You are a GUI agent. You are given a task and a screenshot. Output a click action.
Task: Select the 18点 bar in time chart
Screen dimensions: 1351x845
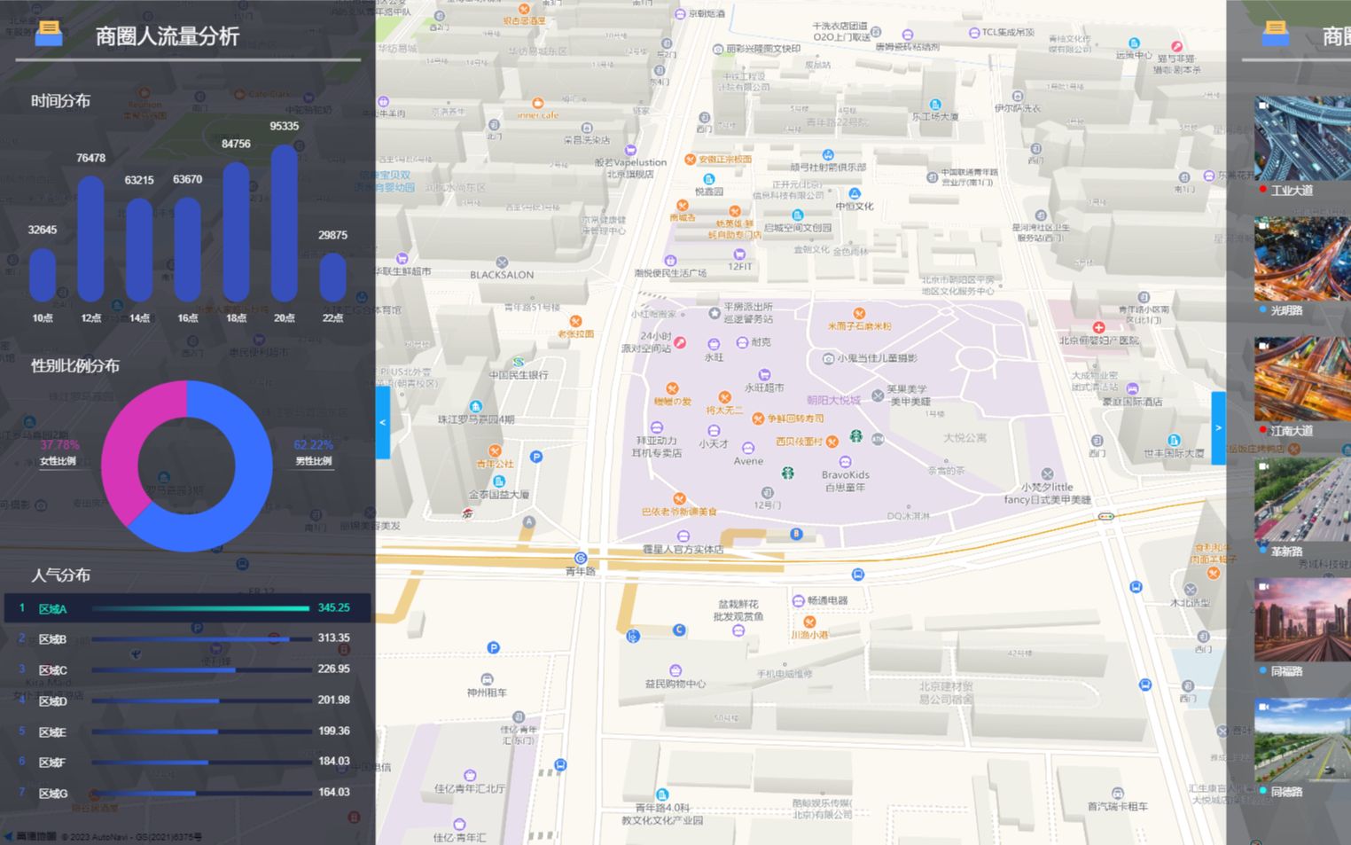click(236, 232)
